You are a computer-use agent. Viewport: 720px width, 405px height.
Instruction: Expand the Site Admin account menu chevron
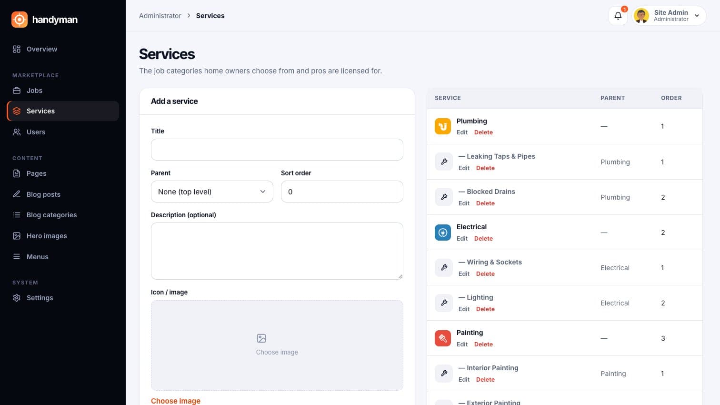point(697,16)
